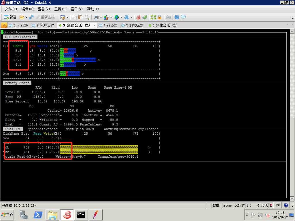Expand the globe encoding dropdown arrow

click(x=121, y=17)
